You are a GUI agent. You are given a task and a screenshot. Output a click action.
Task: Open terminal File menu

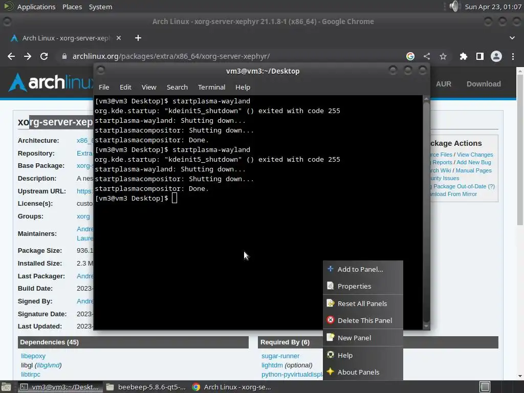coord(104,87)
